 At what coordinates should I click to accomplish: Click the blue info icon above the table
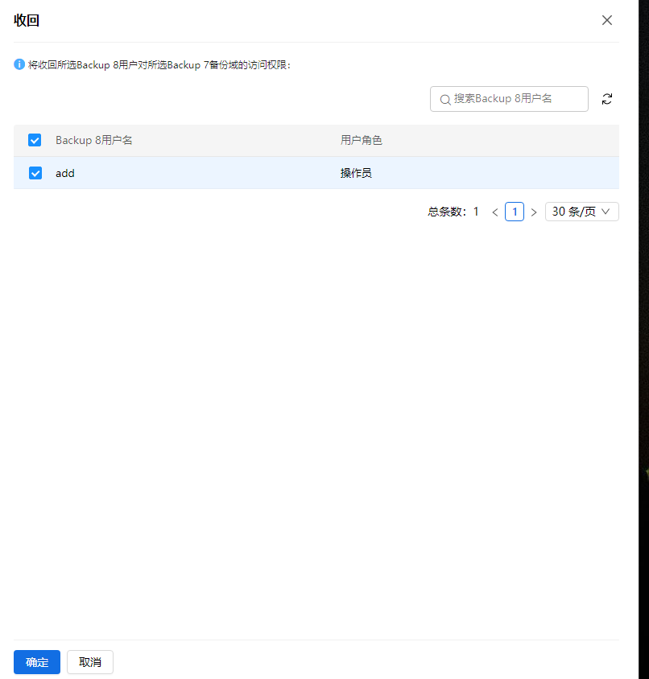pos(19,64)
